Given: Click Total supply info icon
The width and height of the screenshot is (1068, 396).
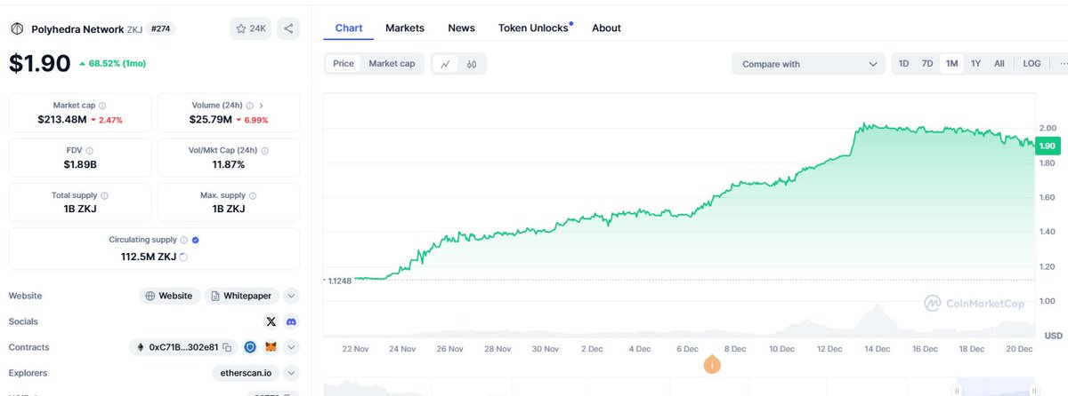Looking at the screenshot, I should (105, 195).
